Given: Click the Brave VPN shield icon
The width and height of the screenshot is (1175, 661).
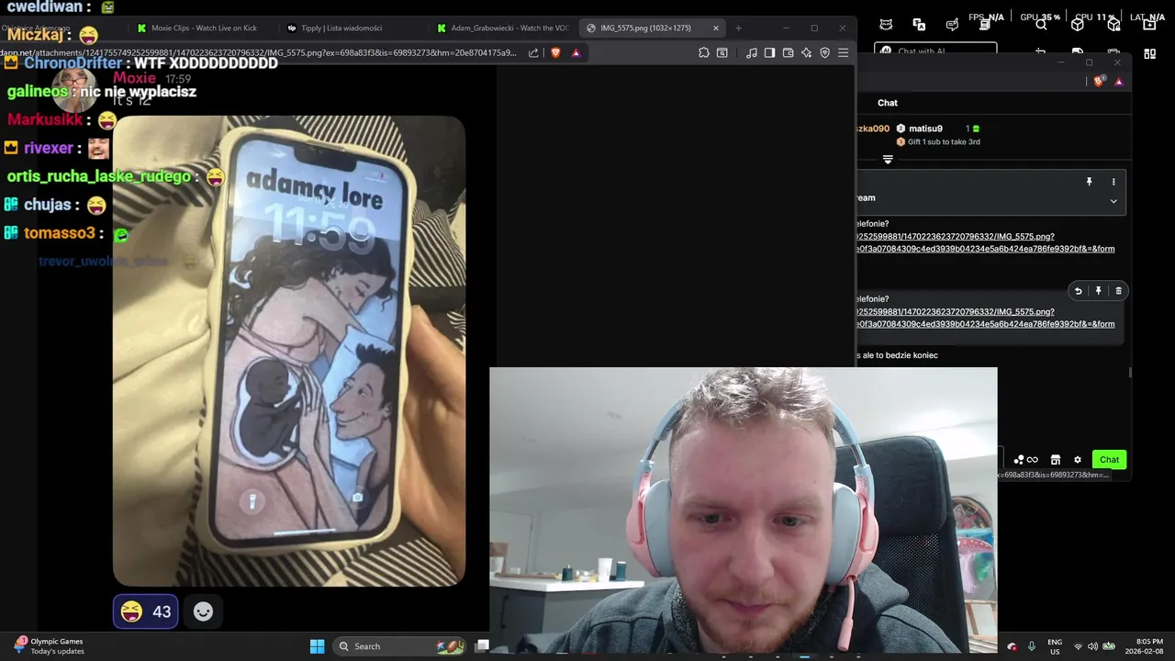Looking at the screenshot, I should [824, 52].
